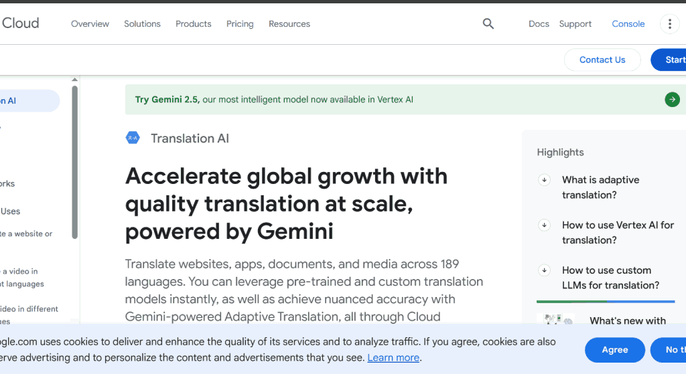The image size is (686, 374).
Task: Click the search magnifier icon
Action: (488, 24)
